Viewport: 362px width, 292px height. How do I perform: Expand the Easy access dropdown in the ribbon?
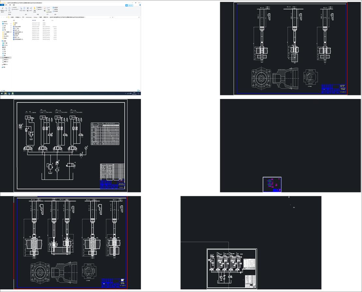click(x=39, y=9)
